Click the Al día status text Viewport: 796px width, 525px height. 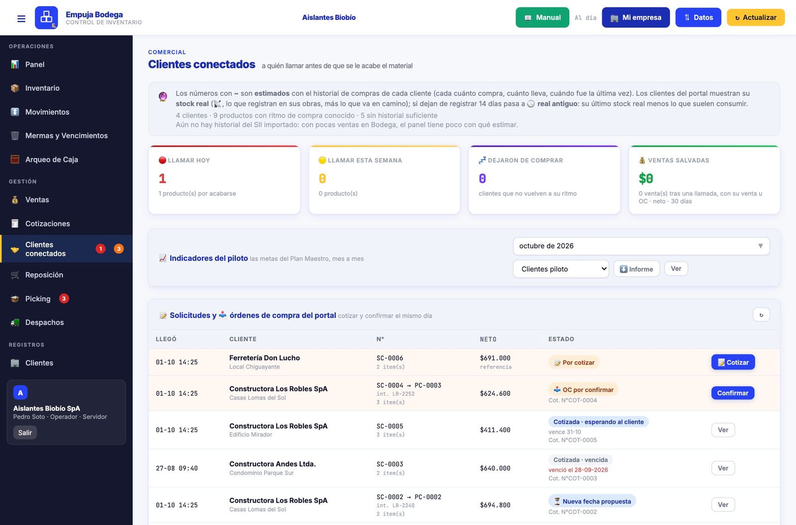586,18
